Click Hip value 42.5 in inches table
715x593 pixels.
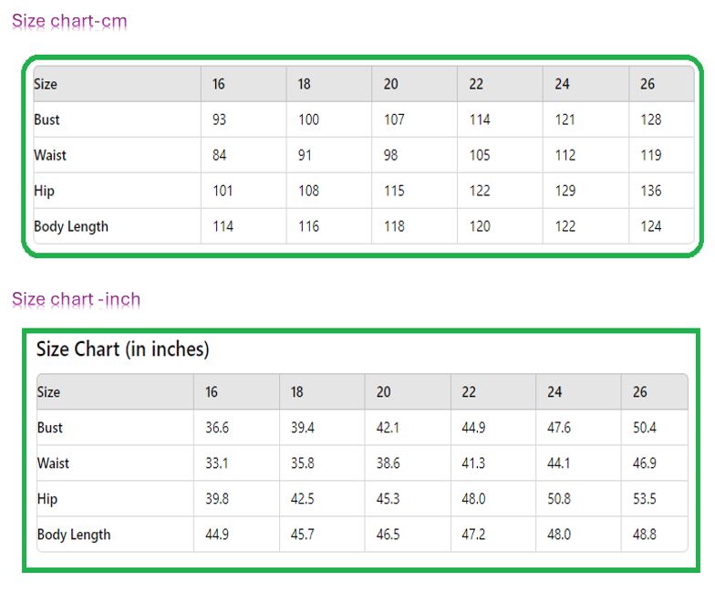pos(303,498)
